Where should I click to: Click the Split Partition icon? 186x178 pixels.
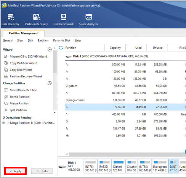[6, 110]
